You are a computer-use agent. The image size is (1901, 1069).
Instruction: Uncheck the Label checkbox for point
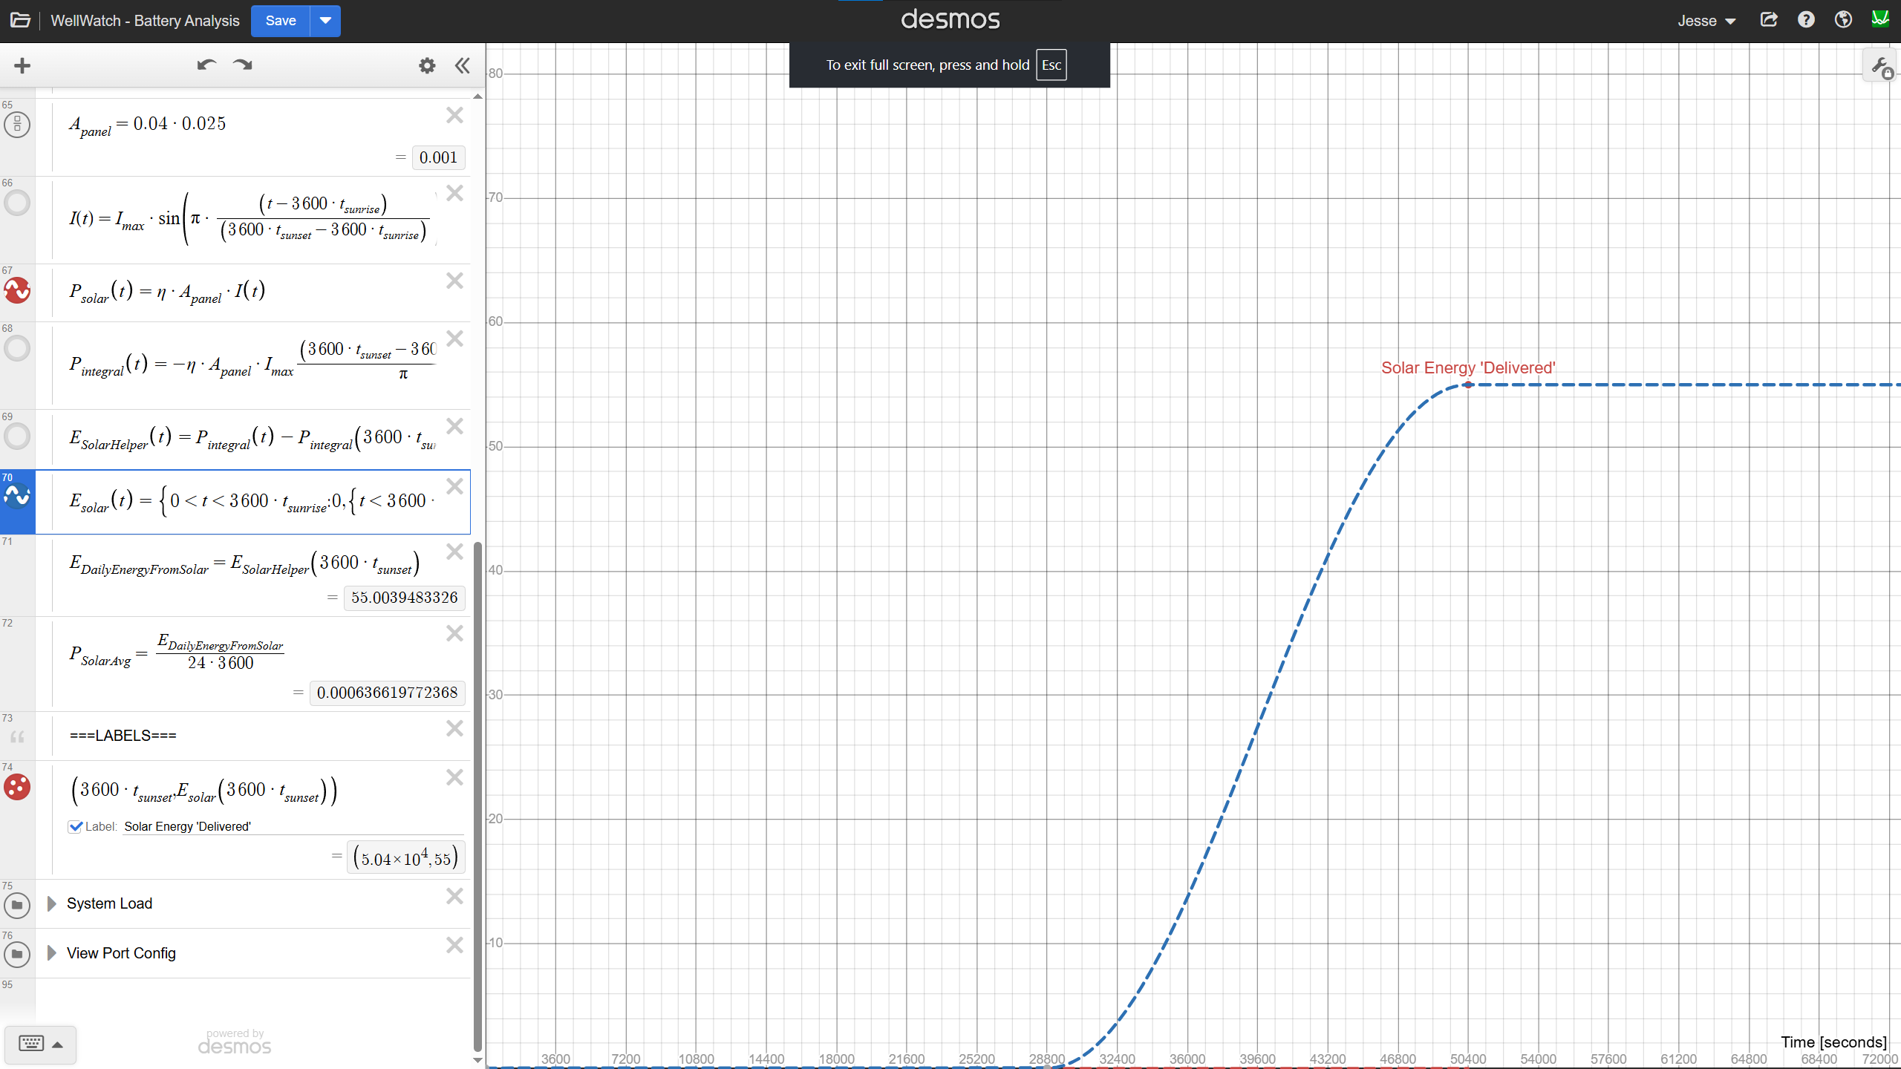click(x=75, y=826)
